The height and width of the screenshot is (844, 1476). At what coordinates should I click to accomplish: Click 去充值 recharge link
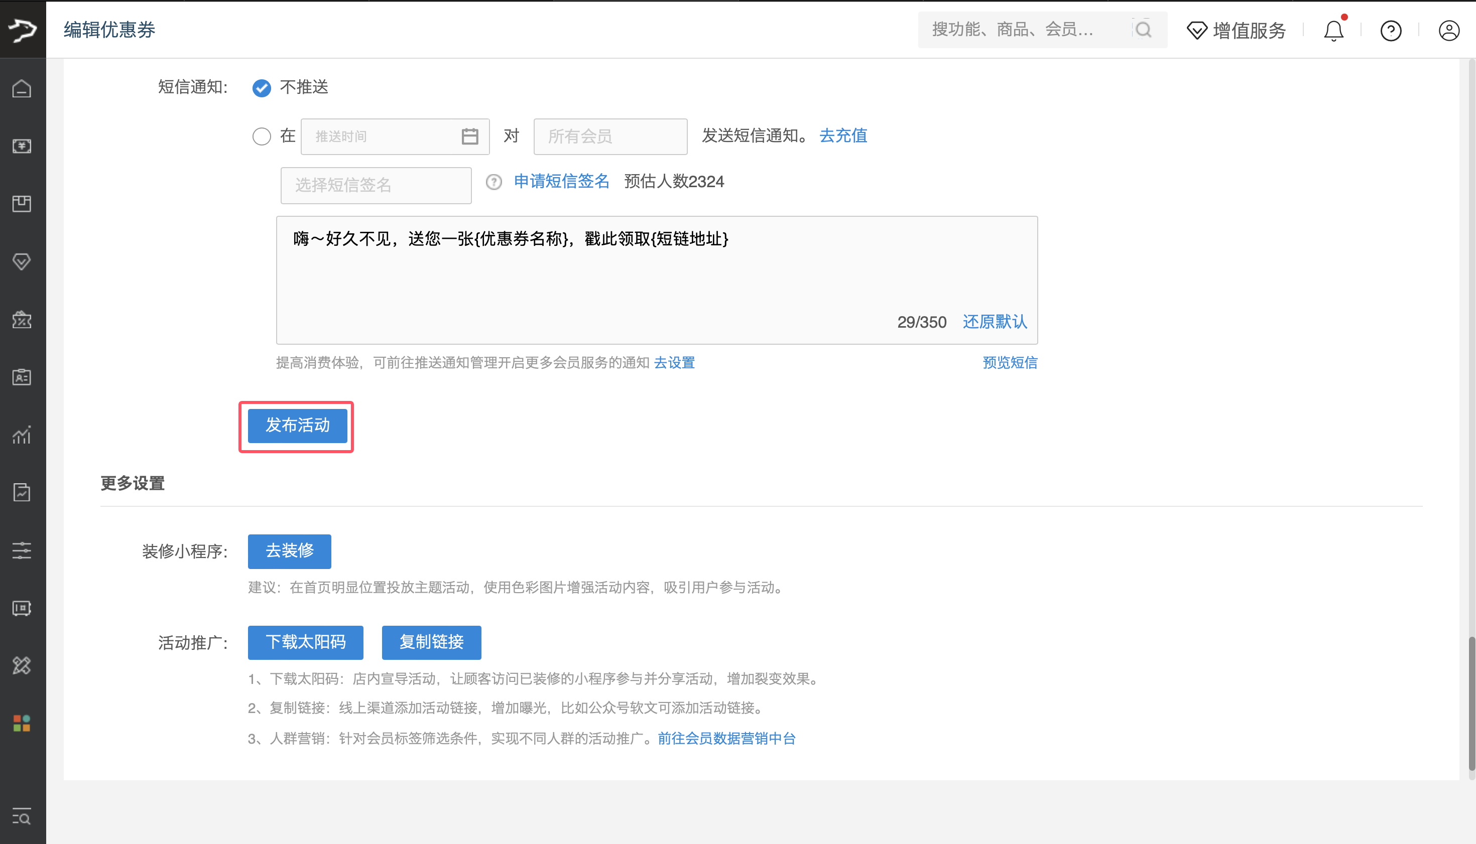843,135
